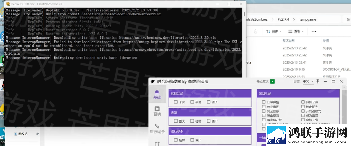Click the Explorer delete trash icon
351x146 pixels.
[x=256, y=32]
